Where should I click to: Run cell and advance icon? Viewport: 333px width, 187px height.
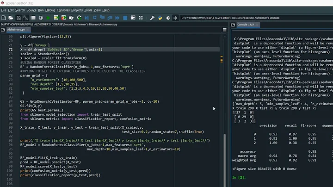pyautogui.click(x=63, y=18)
